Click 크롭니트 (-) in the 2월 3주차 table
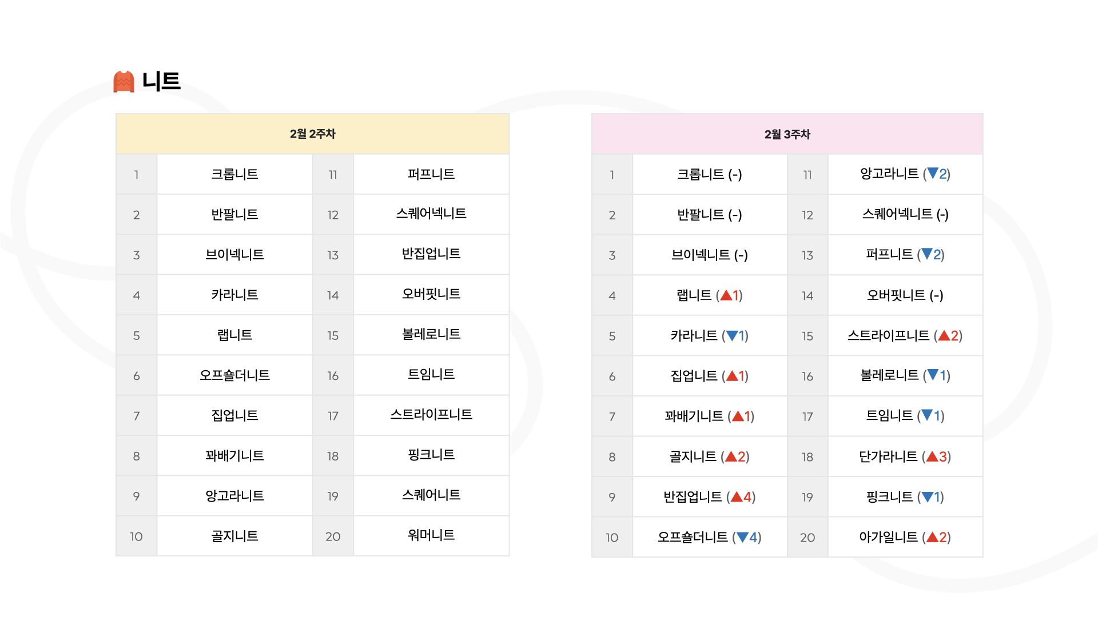Image resolution: width=1098 pixels, height=617 pixels. 710,174
